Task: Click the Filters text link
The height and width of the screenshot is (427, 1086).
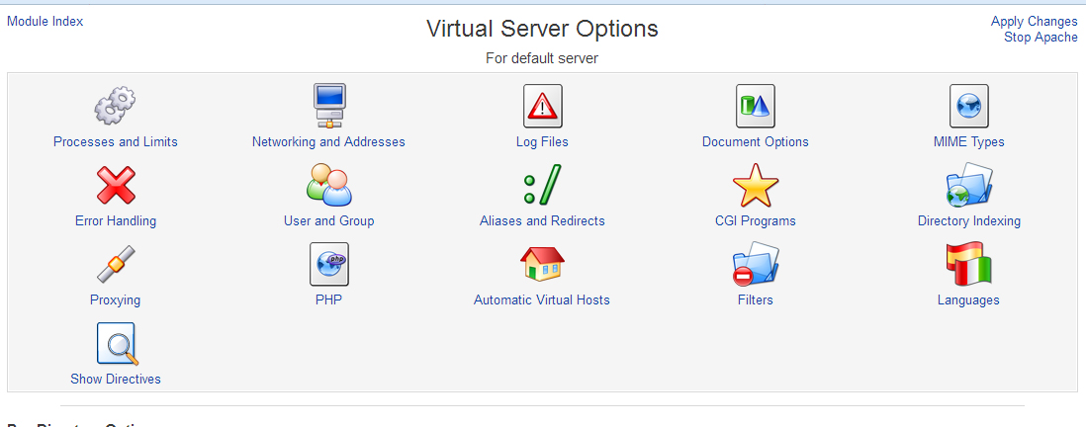Action: pos(756,300)
